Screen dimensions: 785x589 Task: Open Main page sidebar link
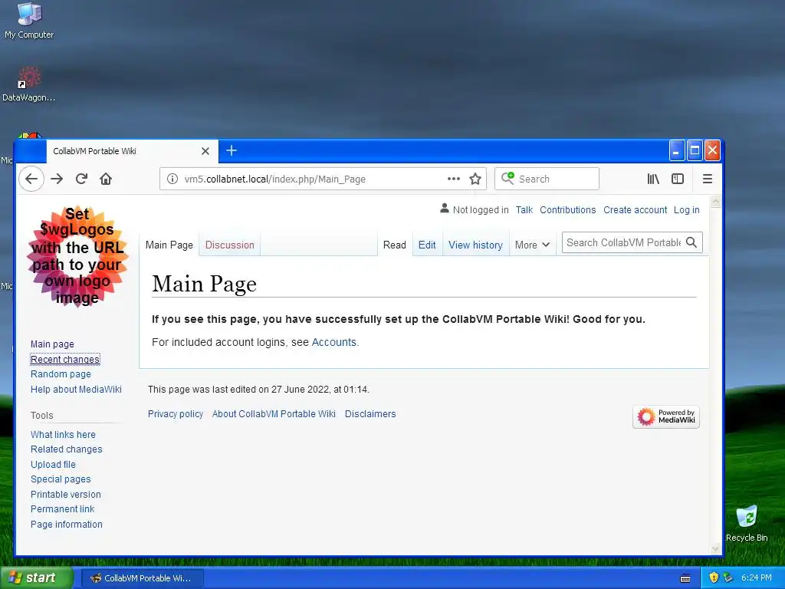pyautogui.click(x=52, y=344)
